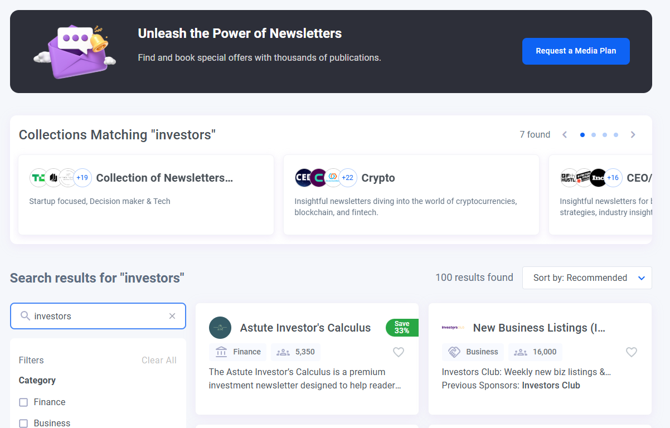This screenshot has width=670, height=428.
Task: Click the +22 badge on Crypto collection
Action: pos(348,178)
